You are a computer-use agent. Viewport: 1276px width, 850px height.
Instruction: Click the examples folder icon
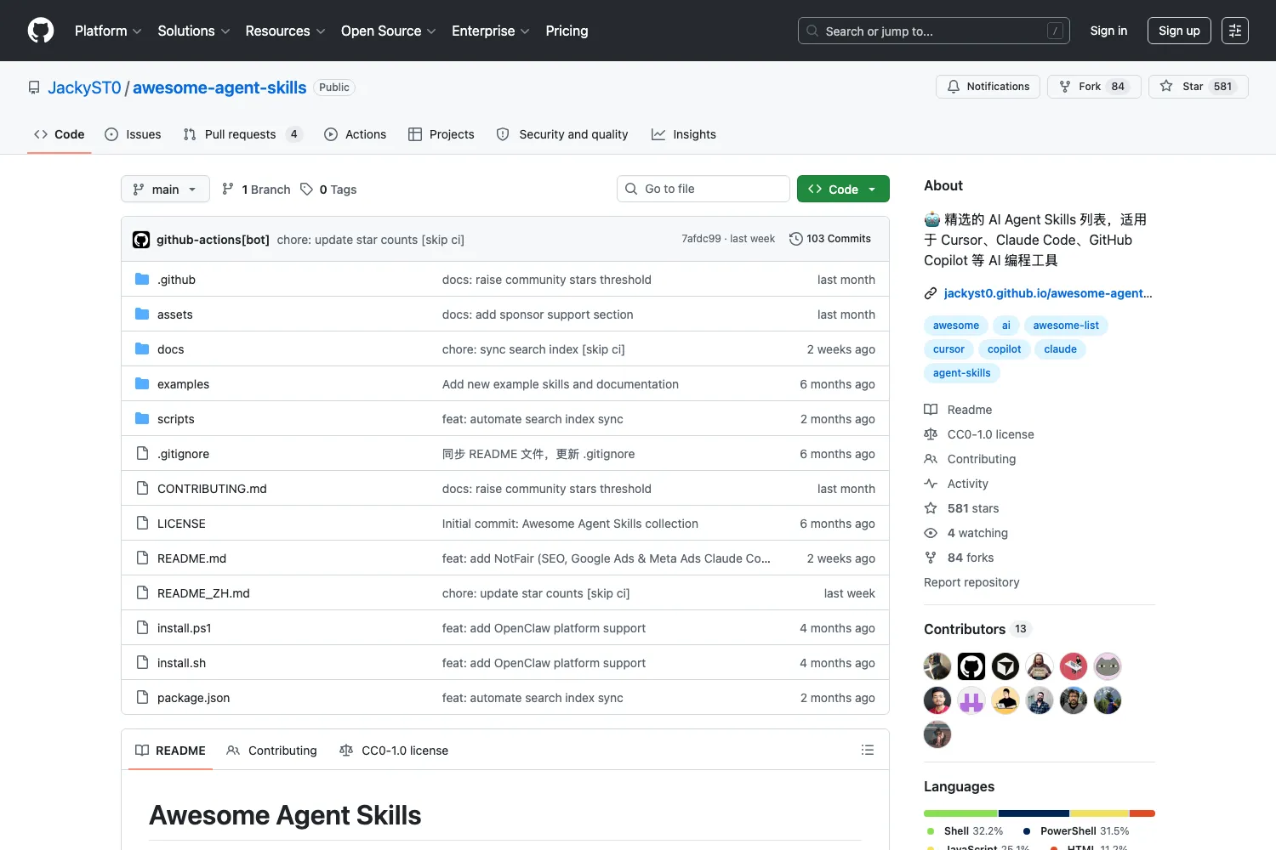tap(142, 384)
